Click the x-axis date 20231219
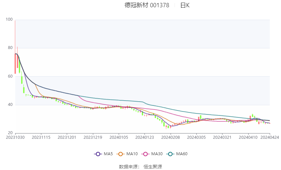The image size is (281, 170). (x=93, y=137)
